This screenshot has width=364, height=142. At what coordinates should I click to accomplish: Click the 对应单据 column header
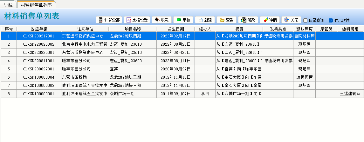(x=39, y=29)
